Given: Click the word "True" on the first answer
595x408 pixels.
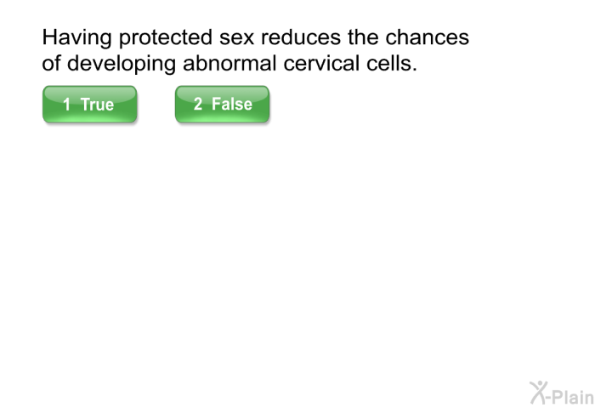Looking at the screenshot, I should (97, 105).
